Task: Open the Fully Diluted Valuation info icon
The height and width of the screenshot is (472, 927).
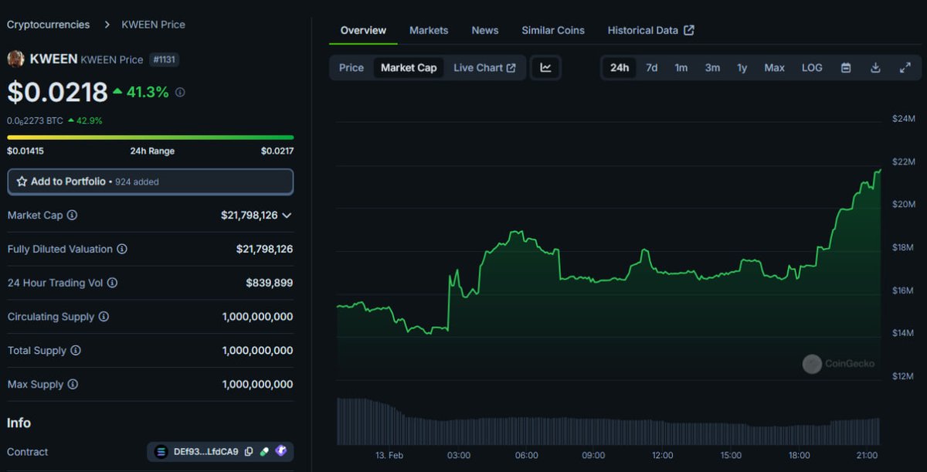Action: click(122, 250)
